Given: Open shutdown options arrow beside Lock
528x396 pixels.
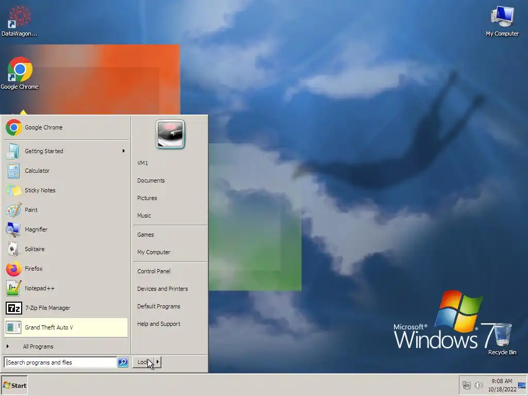Looking at the screenshot, I should point(158,362).
